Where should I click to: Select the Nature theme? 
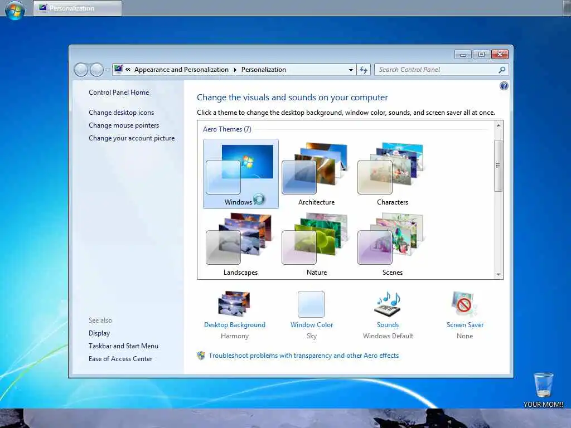[x=317, y=245]
